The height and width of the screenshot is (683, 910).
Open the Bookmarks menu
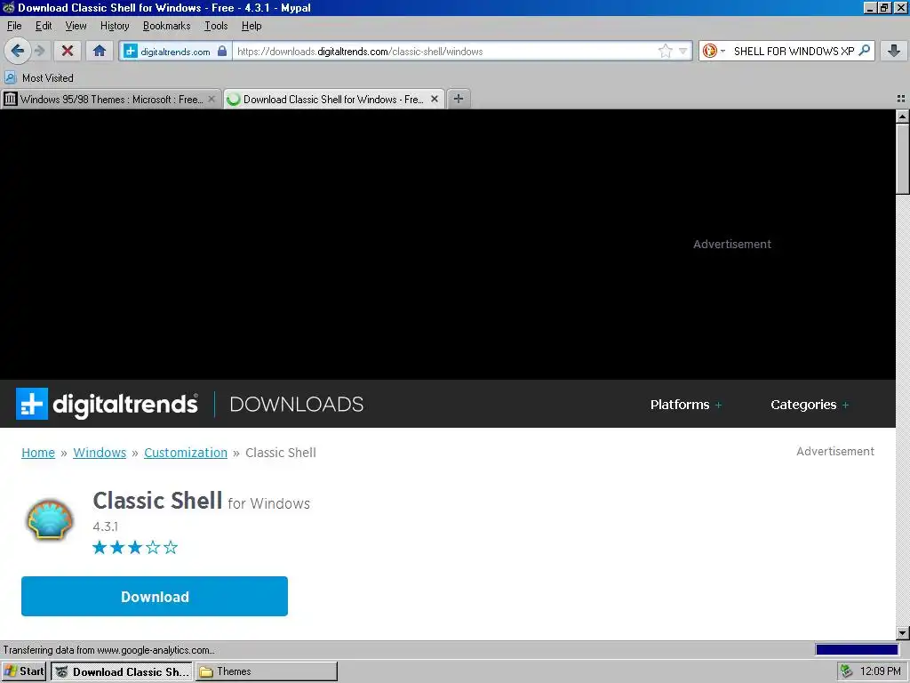coord(166,26)
